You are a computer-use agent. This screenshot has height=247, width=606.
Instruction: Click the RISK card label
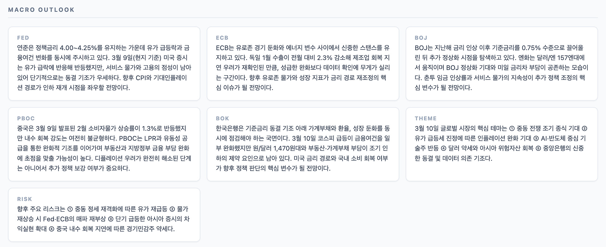pyautogui.click(x=25, y=199)
